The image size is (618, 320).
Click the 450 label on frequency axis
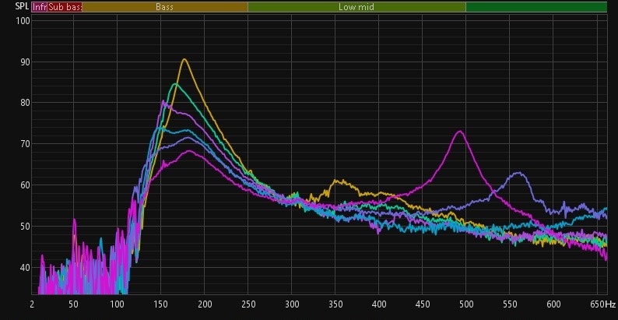point(422,304)
